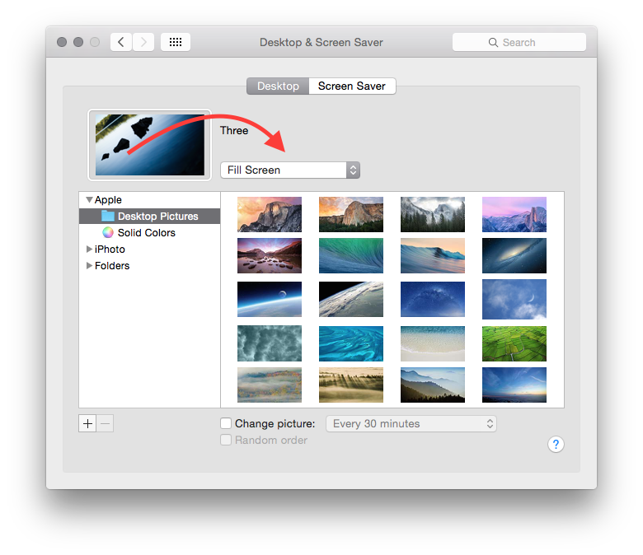Viewport: 643px width, 555px height.
Task: Add a folder with the plus button
Action: pos(87,423)
